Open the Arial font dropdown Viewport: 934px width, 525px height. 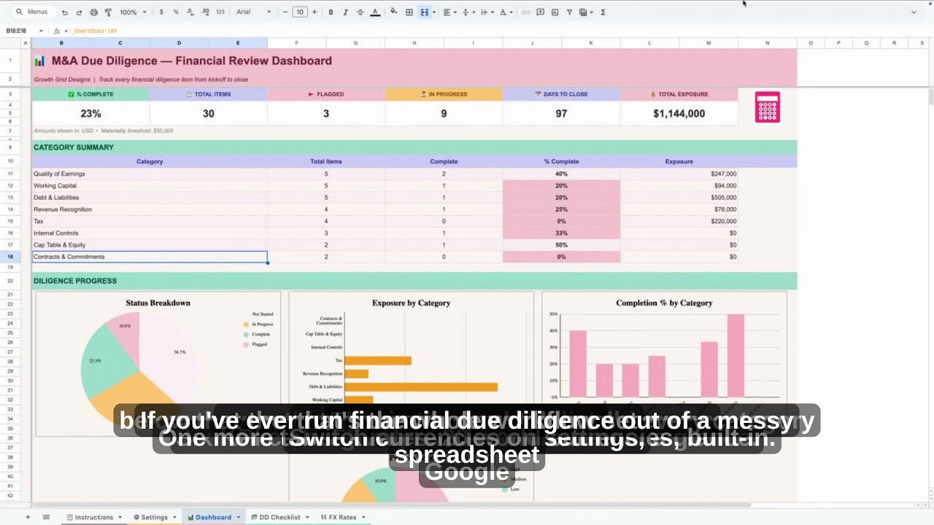253,12
